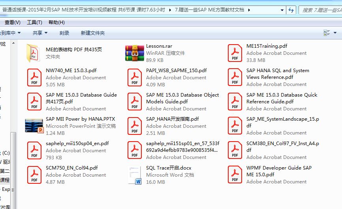Image resolution: width=342 pixels, height=209 pixels.
Task: Select SAP ME 15.0.3 Database Object Models Guide icon
Action: (x=135, y=101)
